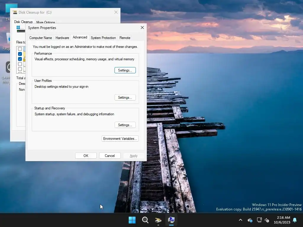Open More Options tab in Disk Cleanup

pyautogui.click(x=46, y=22)
